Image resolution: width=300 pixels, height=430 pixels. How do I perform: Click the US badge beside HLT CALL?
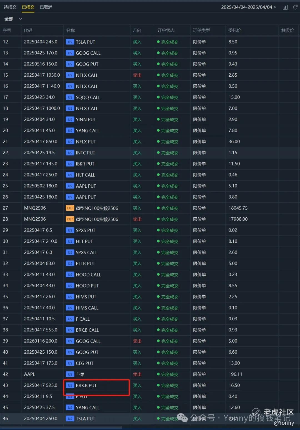coord(70,175)
